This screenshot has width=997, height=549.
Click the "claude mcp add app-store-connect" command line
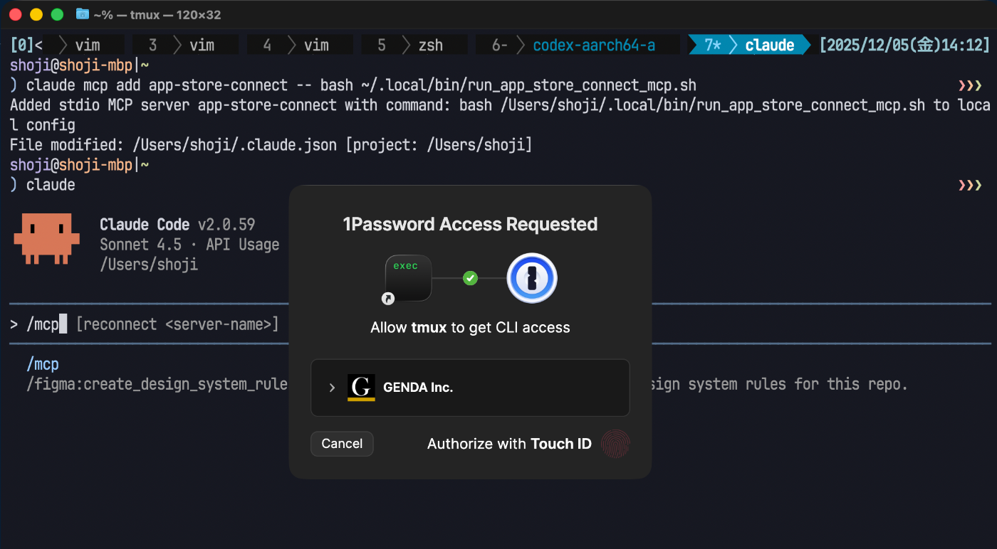(361, 85)
